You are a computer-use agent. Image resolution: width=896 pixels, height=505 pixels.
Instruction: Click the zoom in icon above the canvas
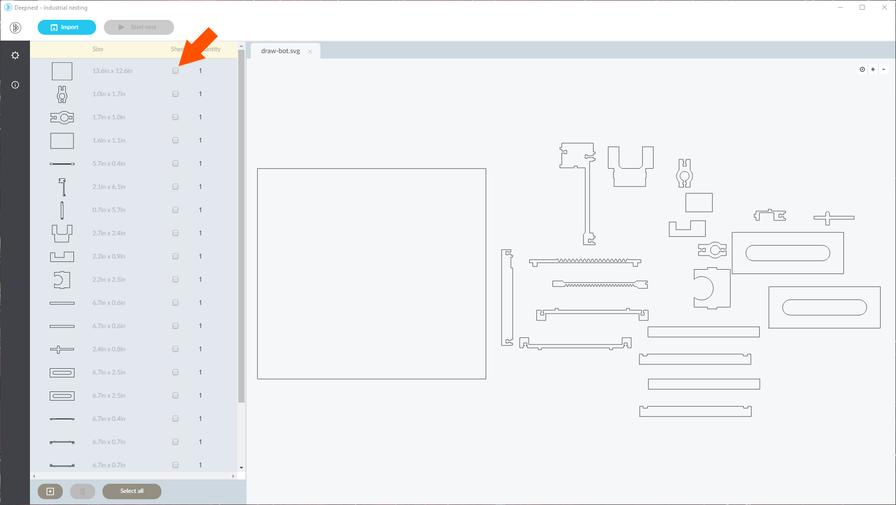(x=873, y=69)
